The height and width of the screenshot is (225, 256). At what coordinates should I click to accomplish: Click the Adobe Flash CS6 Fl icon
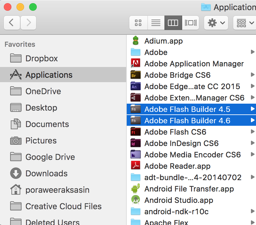(x=136, y=132)
